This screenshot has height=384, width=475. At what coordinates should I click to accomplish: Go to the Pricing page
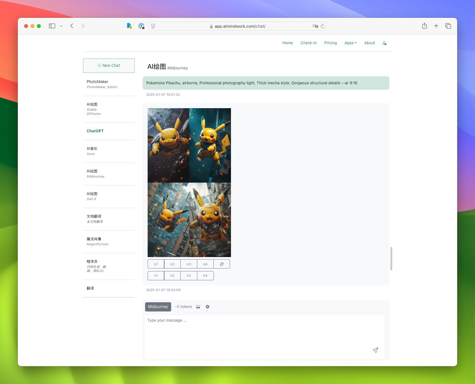pyautogui.click(x=331, y=43)
